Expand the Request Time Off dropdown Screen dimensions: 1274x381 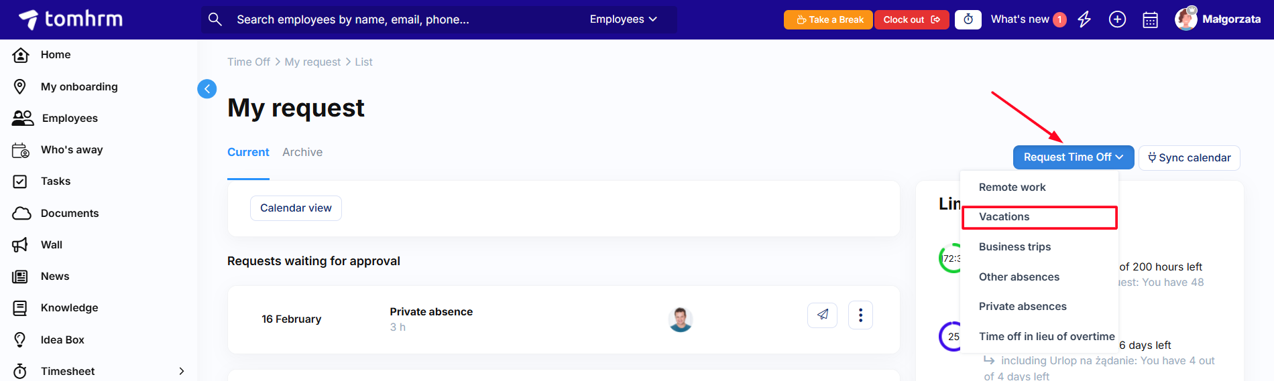[x=1073, y=157]
